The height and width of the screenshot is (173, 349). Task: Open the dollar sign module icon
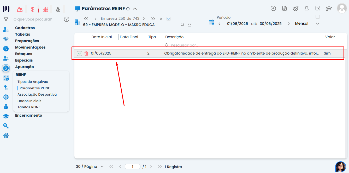tap(33, 9)
